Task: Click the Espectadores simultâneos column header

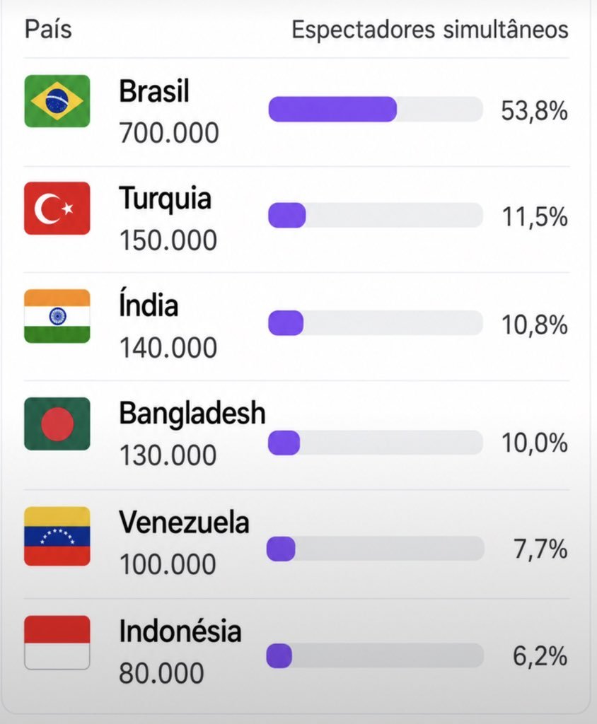Action: pyautogui.click(x=430, y=30)
